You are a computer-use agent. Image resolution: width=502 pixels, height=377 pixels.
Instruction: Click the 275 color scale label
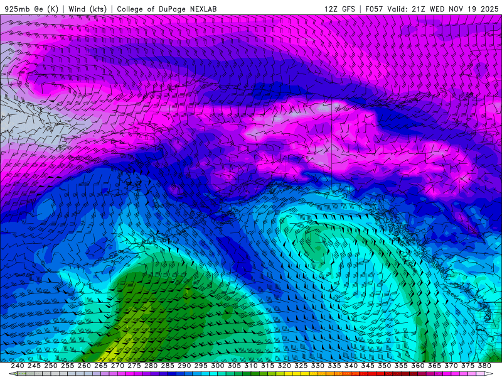(x=134, y=366)
